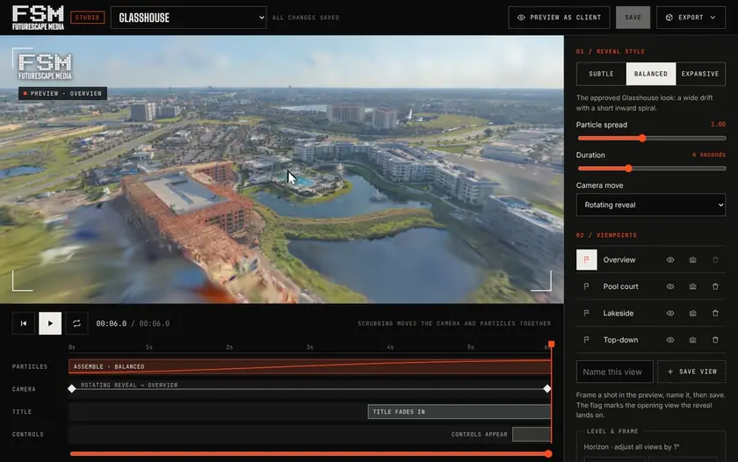Click the Controls track label
The height and width of the screenshot is (462, 738).
click(28, 434)
